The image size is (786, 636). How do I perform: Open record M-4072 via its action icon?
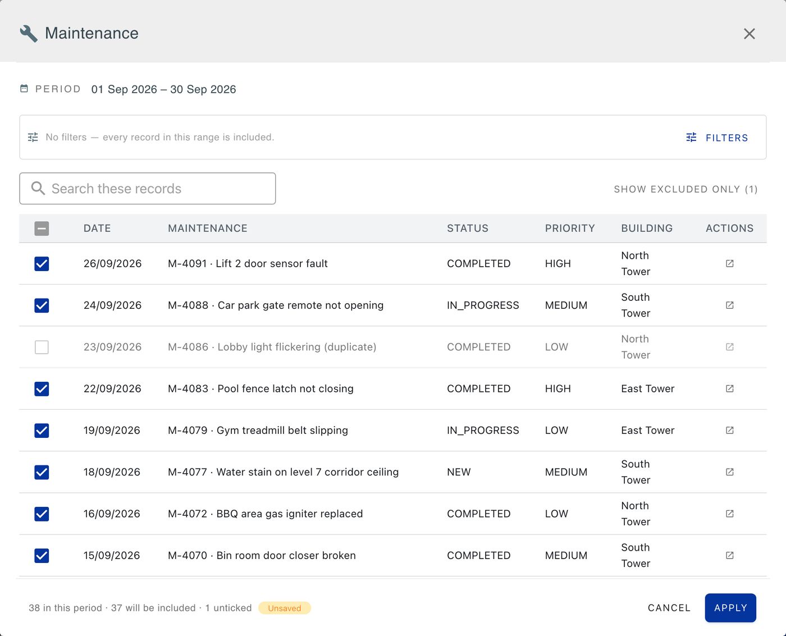tap(729, 514)
